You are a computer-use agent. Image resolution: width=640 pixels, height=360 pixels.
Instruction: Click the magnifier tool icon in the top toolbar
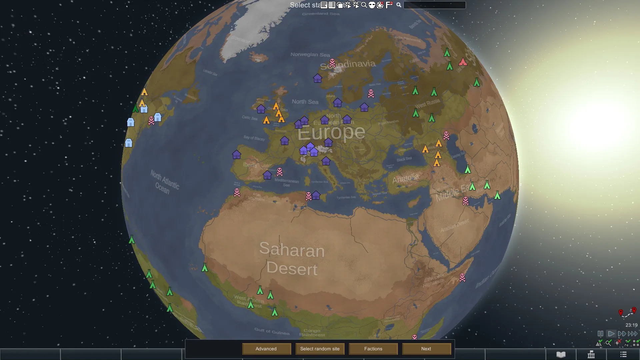tap(364, 5)
